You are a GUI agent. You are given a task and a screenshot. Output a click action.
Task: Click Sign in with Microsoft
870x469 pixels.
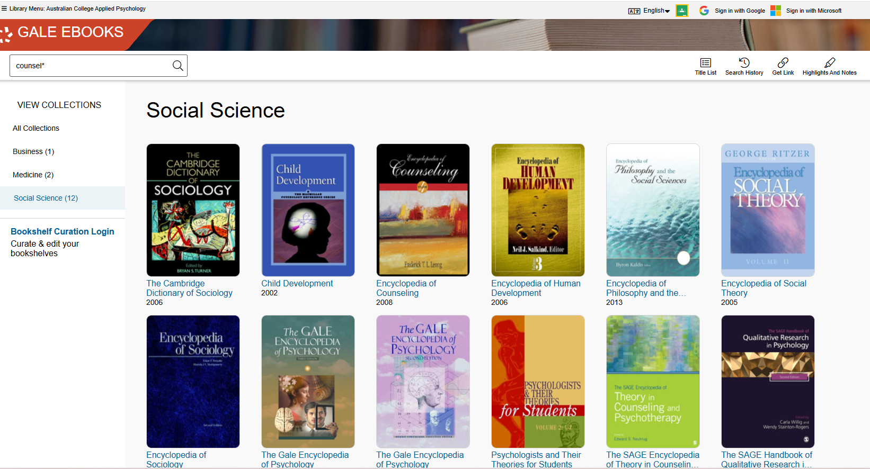pos(814,11)
